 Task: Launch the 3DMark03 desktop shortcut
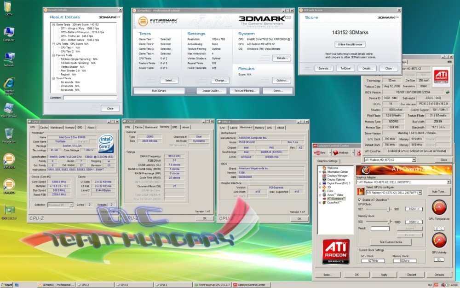[x=9, y=161]
